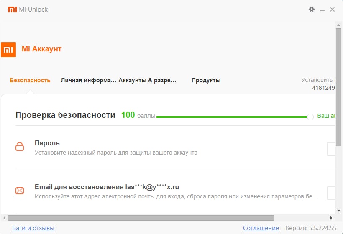Click the lock icon beside Пароль
This screenshot has height=234, width=343.
pos(20,147)
